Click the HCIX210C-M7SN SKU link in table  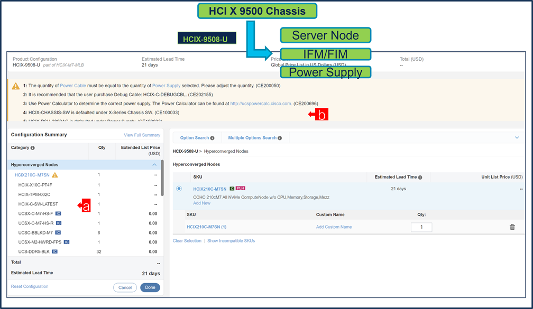tap(210, 189)
